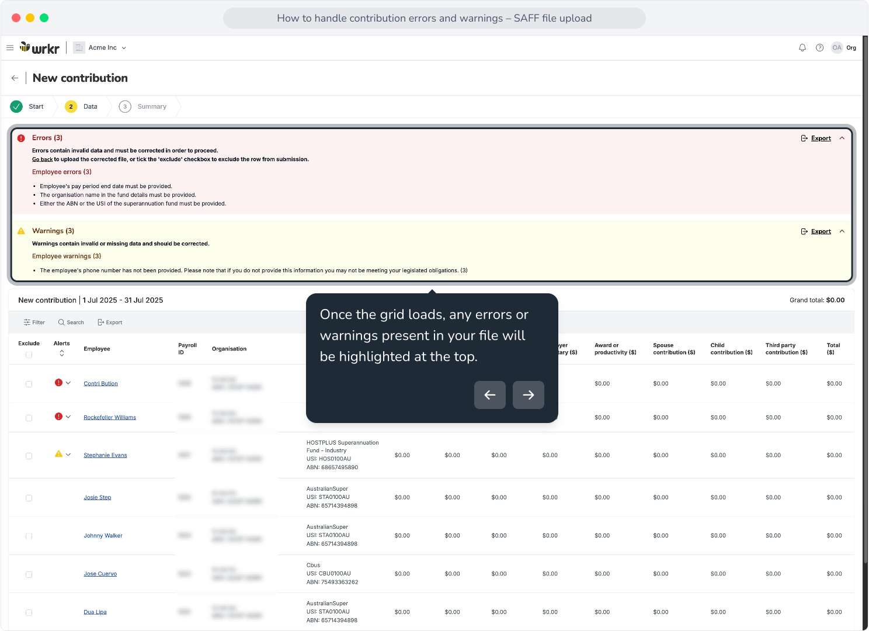The image size is (869, 631).
Task: Tick the exclude checkbox for Stephanie Evans
Action: (x=29, y=456)
